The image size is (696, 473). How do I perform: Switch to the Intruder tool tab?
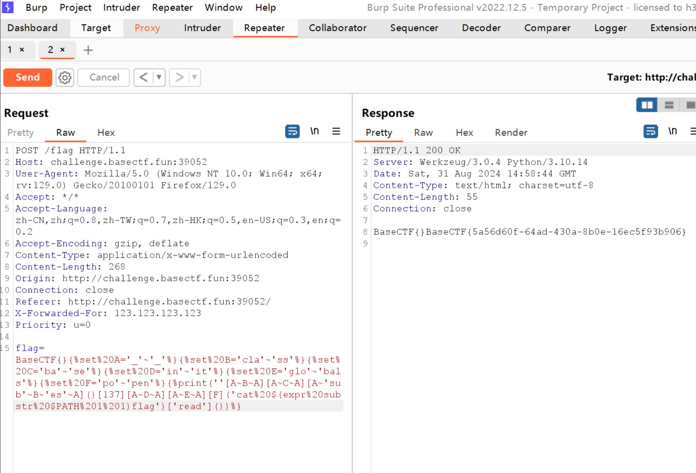(x=203, y=28)
